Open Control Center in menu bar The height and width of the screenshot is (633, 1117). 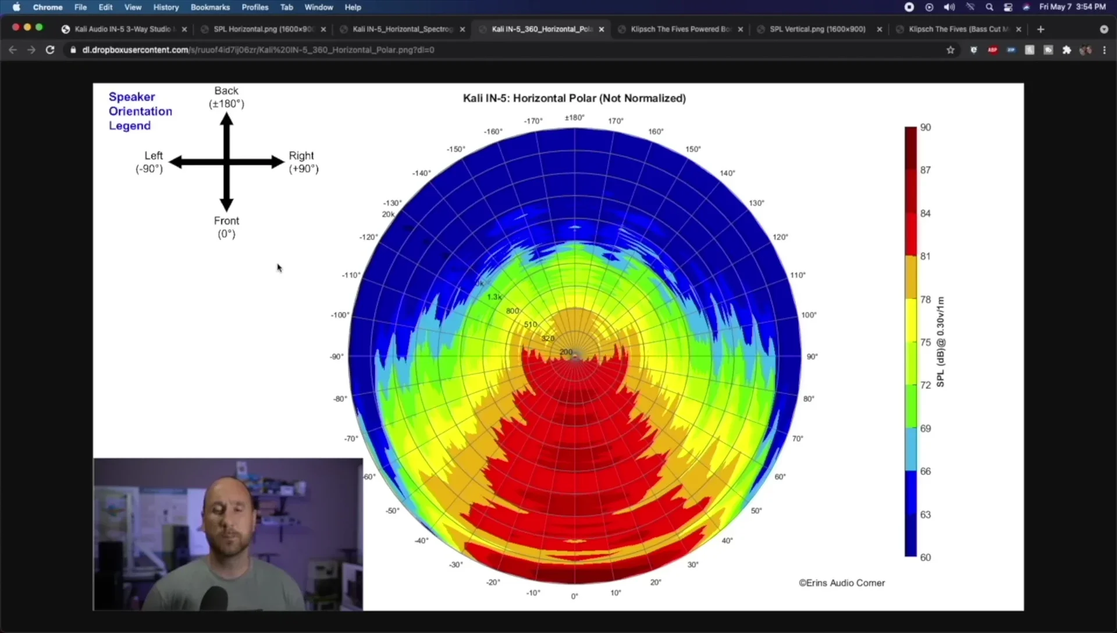point(1008,7)
